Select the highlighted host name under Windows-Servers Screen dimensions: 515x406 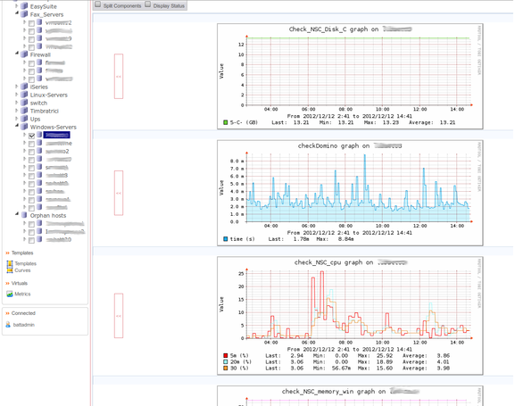[x=56, y=135]
